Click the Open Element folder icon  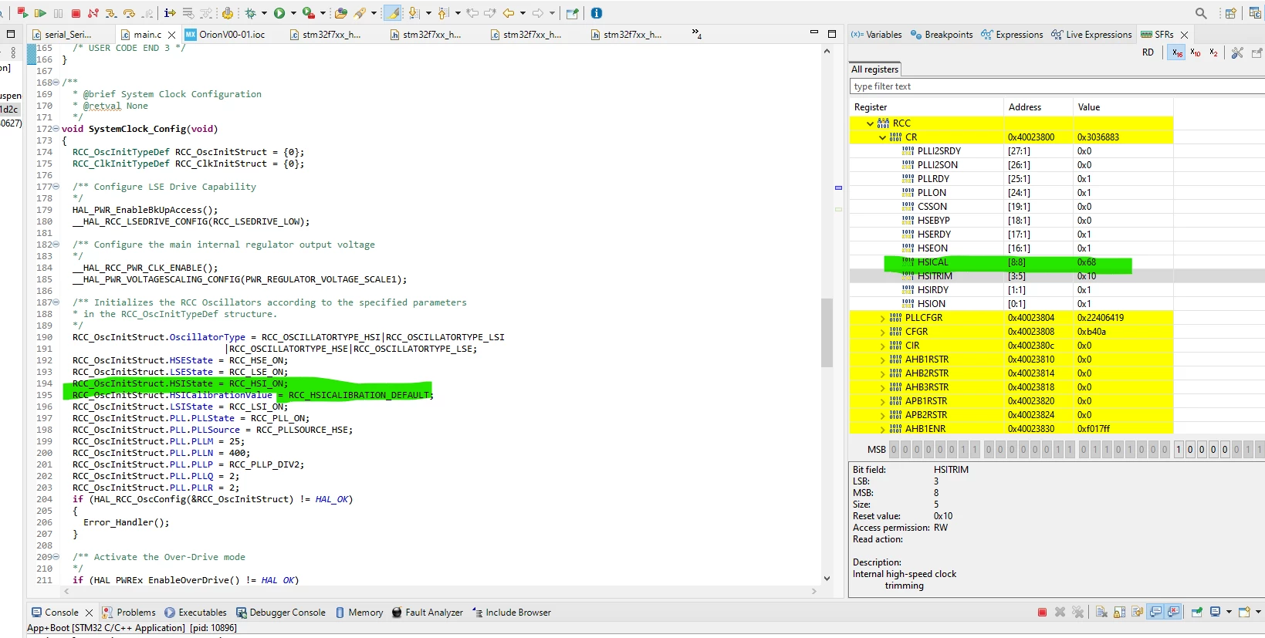[x=340, y=13]
